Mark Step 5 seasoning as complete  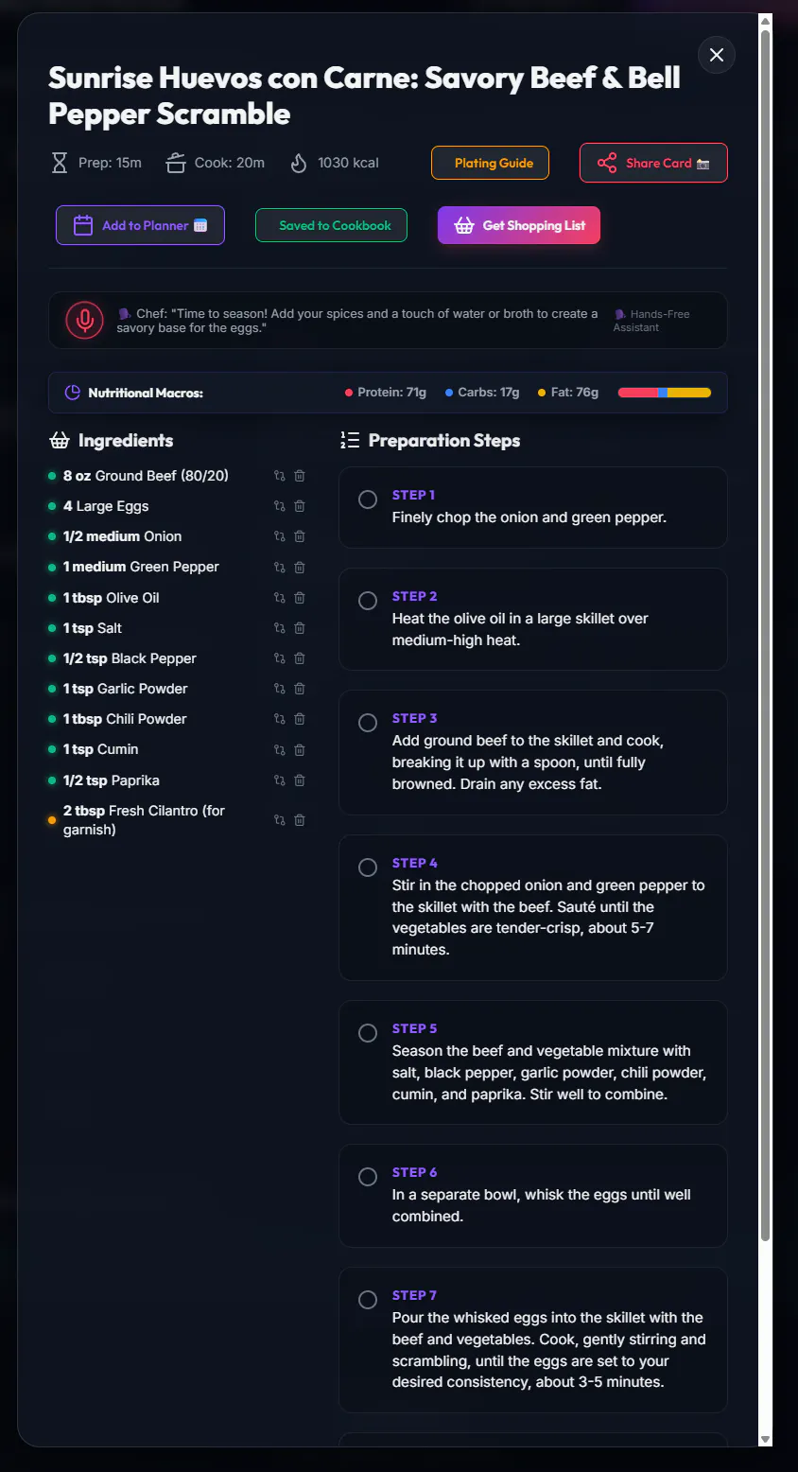368,1033
